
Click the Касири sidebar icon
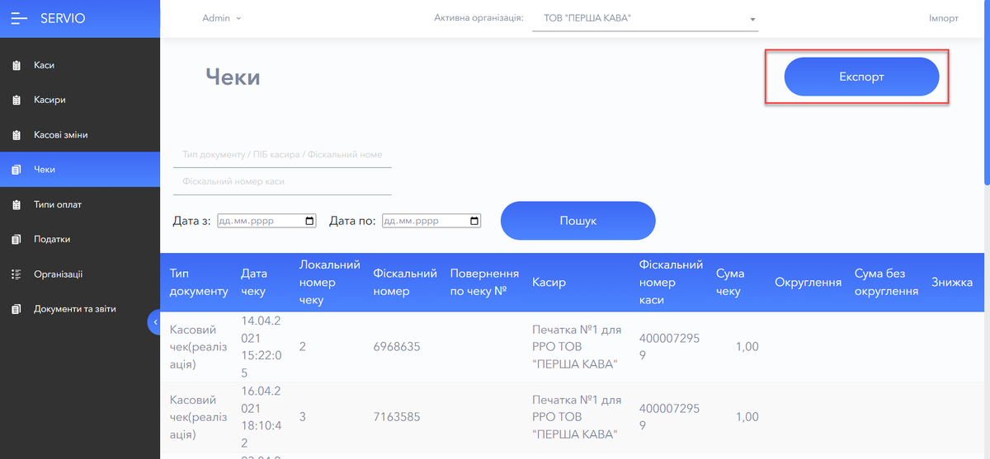click(x=16, y=101)
